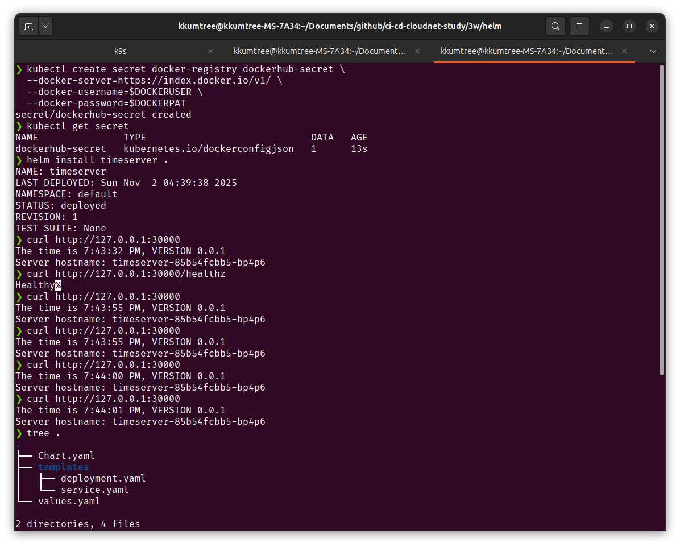The image size is (680, 547).
Task: Close the k9s tab
Action: [x=210, y=51]
